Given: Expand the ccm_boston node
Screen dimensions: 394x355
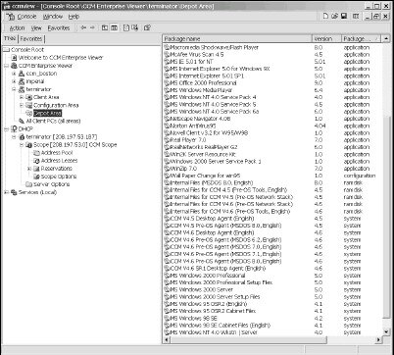Looking at the screenshot, I should [x=14, y=74].
